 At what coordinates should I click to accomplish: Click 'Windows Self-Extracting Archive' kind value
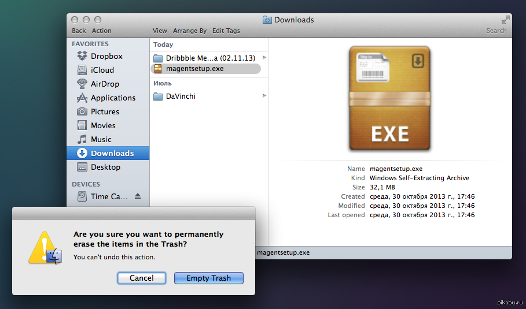coord(420,178)
